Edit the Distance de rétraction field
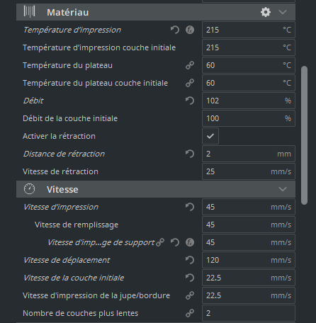This screenshot has height=323, width=316. (x=249, y=154)
